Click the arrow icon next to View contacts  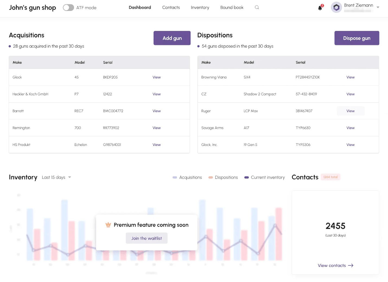click(351, 265)
